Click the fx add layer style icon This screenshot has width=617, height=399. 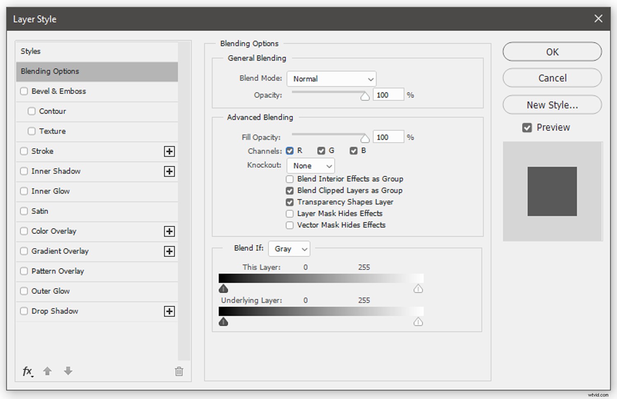click(27, 371)
